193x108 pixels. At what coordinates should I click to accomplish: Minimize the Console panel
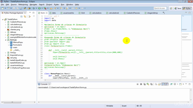point(186,84)
